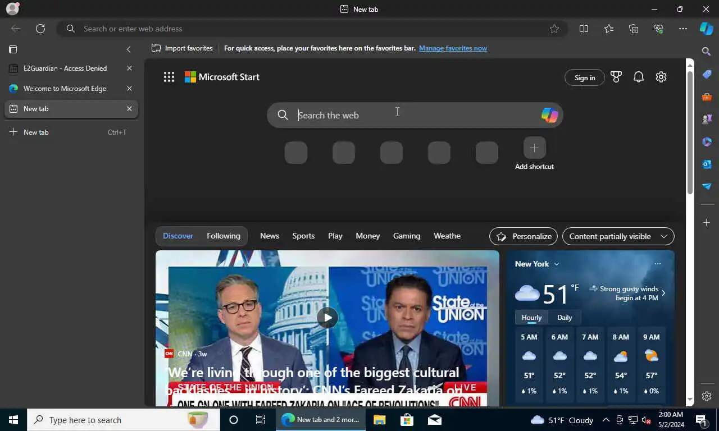This screenshot has width=719, height=431.
Task: Open Task View in taskbar
Action: coord(261,420)
